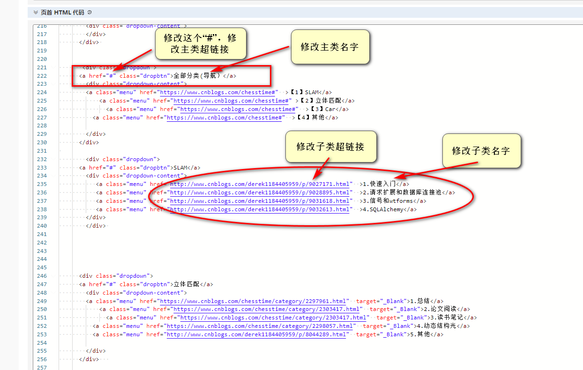Click the URL ending 9027171.html
Screen dimensions: 583x370
(x=261, y=184)
